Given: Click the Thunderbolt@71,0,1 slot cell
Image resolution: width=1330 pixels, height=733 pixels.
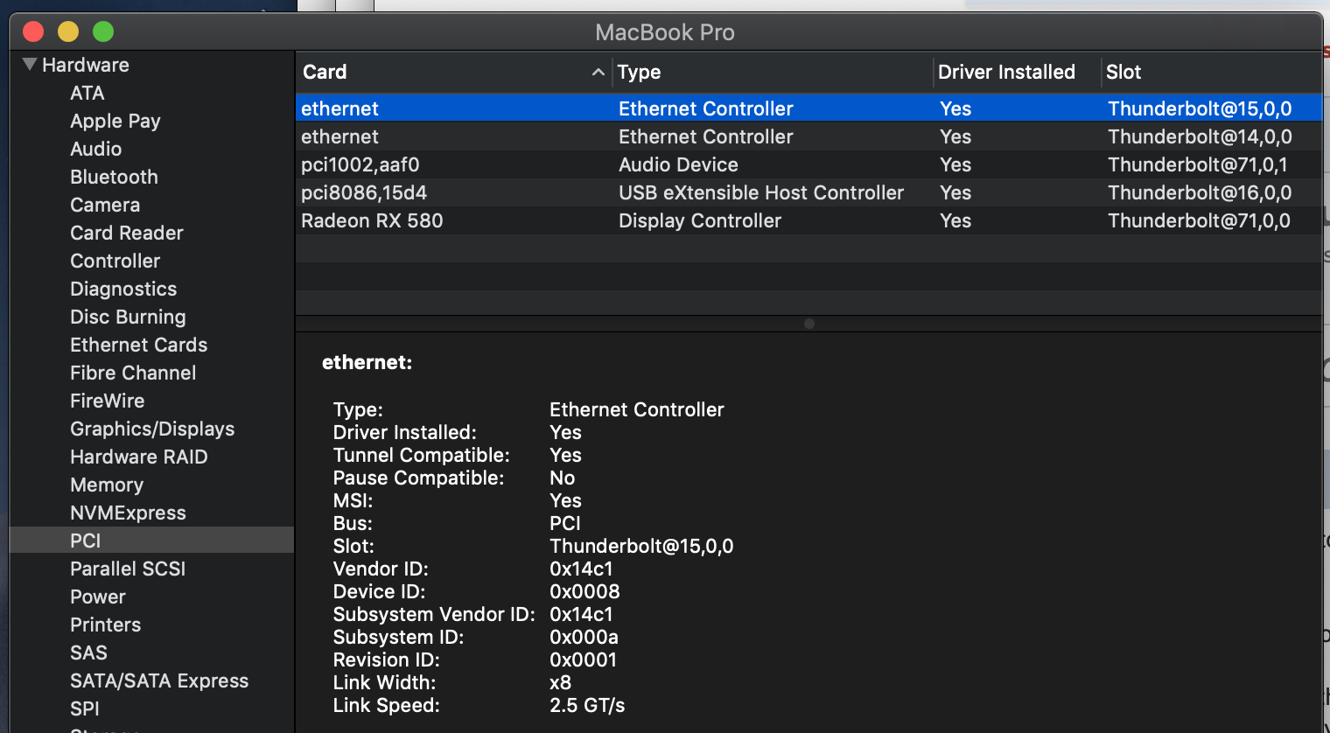Looking at the screenshot, I should click(1197, 164).
